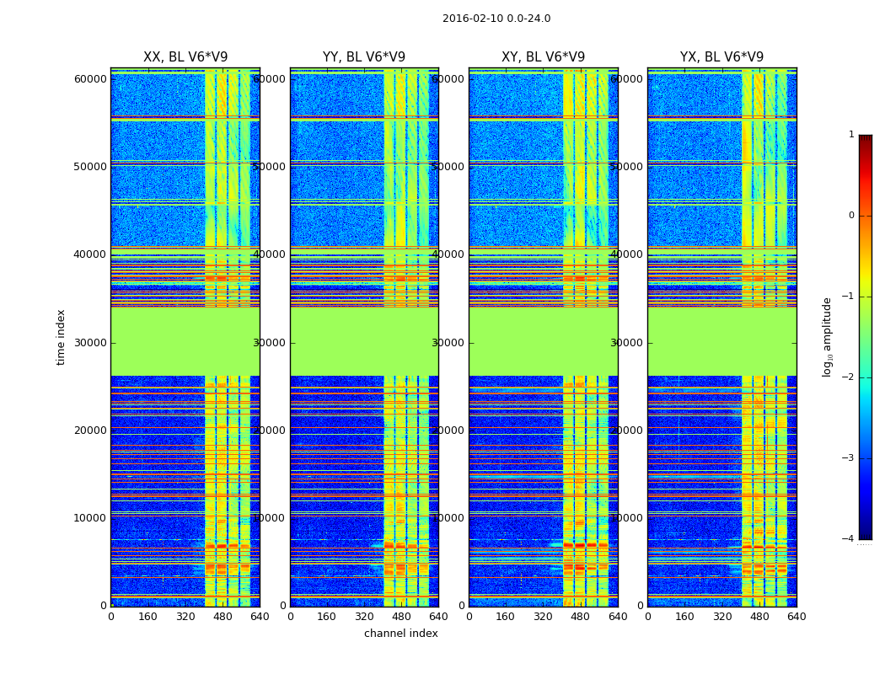Click colorbar tick label 0

tap(851, 216)
